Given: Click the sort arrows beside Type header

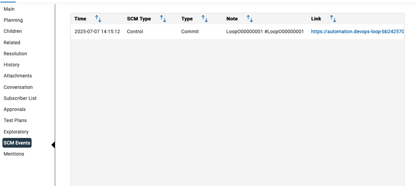Looking at the screenshot, I should click(204, 19).
